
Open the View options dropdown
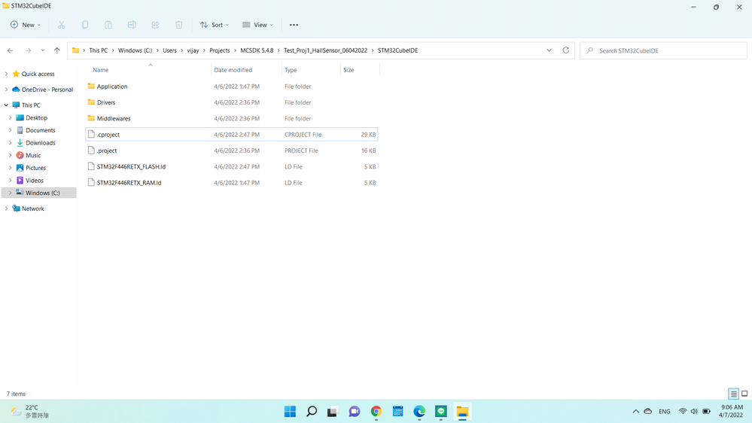(x=257, y=25)
